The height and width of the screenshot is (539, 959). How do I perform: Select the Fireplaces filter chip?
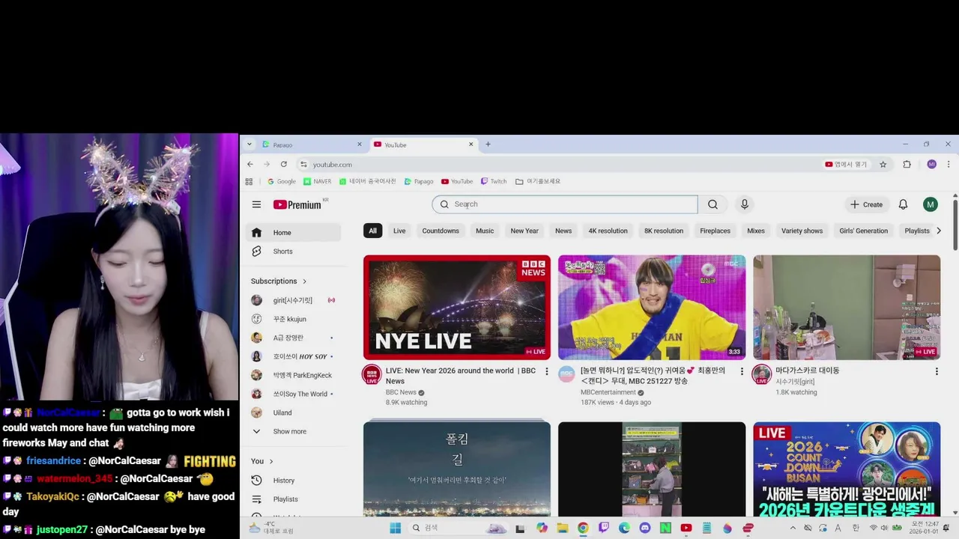(715, 231)
